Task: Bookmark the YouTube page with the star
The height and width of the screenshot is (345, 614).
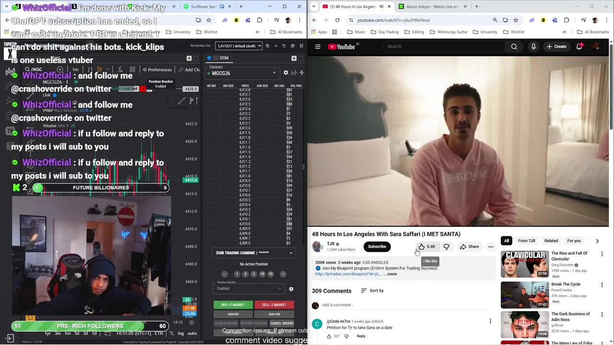Action: pyautogui.click(x=516, y=20)
